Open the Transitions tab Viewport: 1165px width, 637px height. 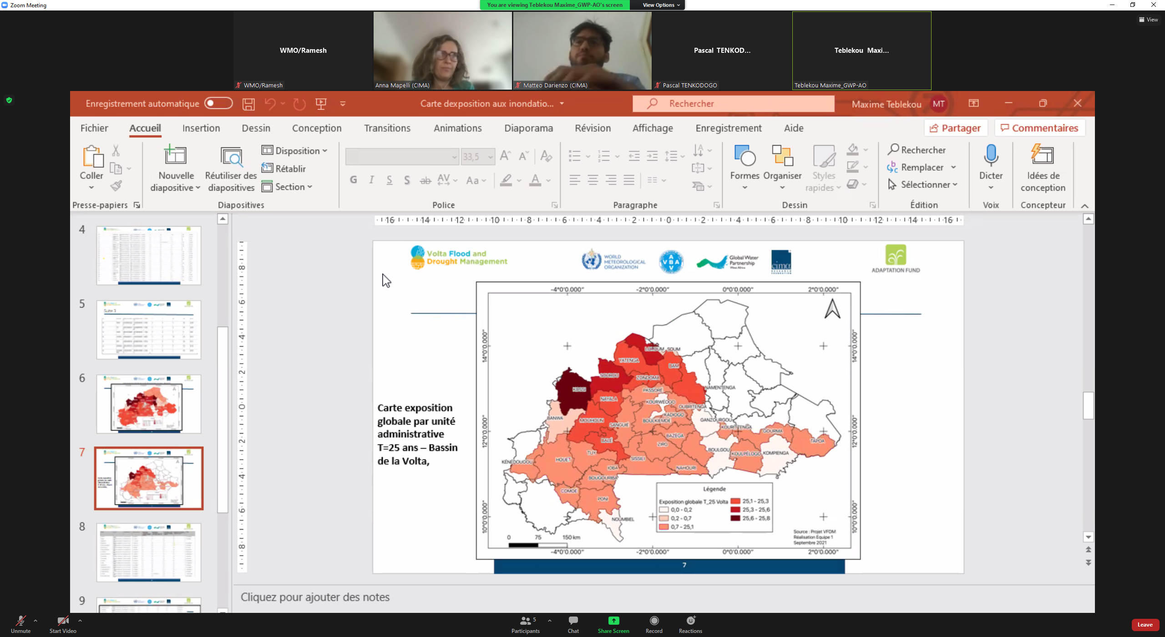click(x=387, y=128)
